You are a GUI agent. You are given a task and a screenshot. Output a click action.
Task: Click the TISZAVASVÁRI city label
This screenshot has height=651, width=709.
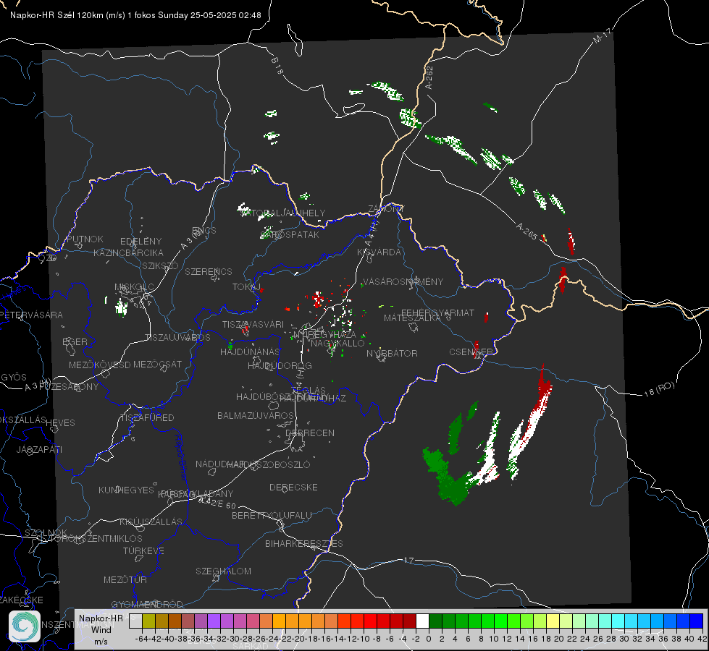[x=253, y=324]
